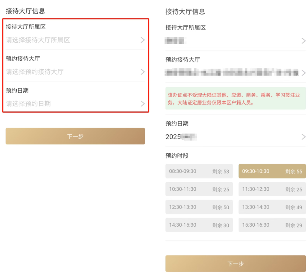Choose the 13:30-14:30 slot with 49 remaining
Image resolution: width=308 pixels, height=276 pixels.
click(x=272, y=207)
